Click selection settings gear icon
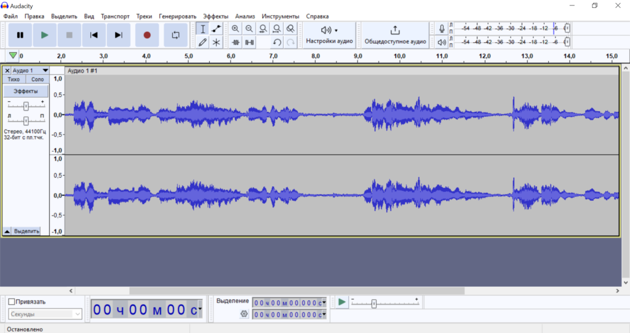 [x=244, y=314]
